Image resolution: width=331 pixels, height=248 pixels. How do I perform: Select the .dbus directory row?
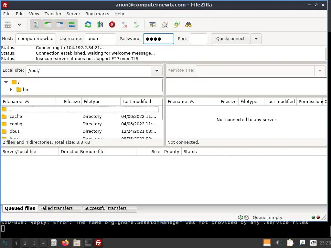tap(80, 131)
